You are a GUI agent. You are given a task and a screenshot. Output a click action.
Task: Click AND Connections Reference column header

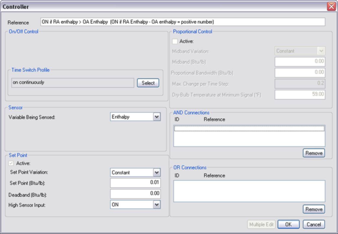coord(214,119)
